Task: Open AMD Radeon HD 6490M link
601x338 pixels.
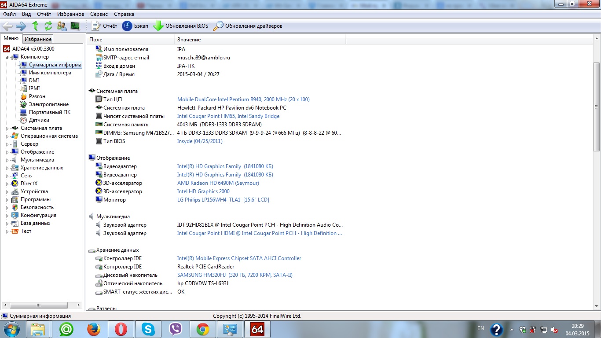Action: (218, 183)
